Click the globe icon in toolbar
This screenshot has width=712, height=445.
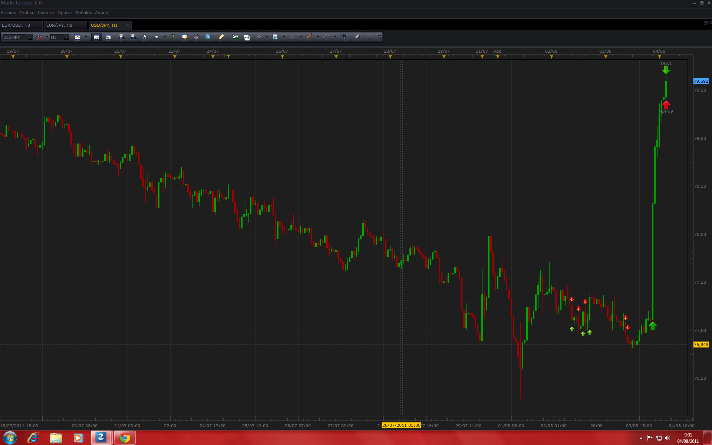point(208,37)
